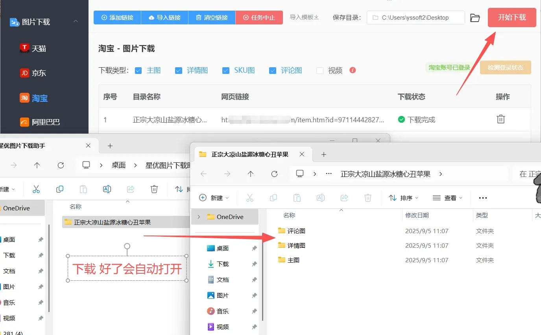Click the Cut icon in Explorer toolbar
The width and height of the screenshot is (541, 335).
[250, 197]
